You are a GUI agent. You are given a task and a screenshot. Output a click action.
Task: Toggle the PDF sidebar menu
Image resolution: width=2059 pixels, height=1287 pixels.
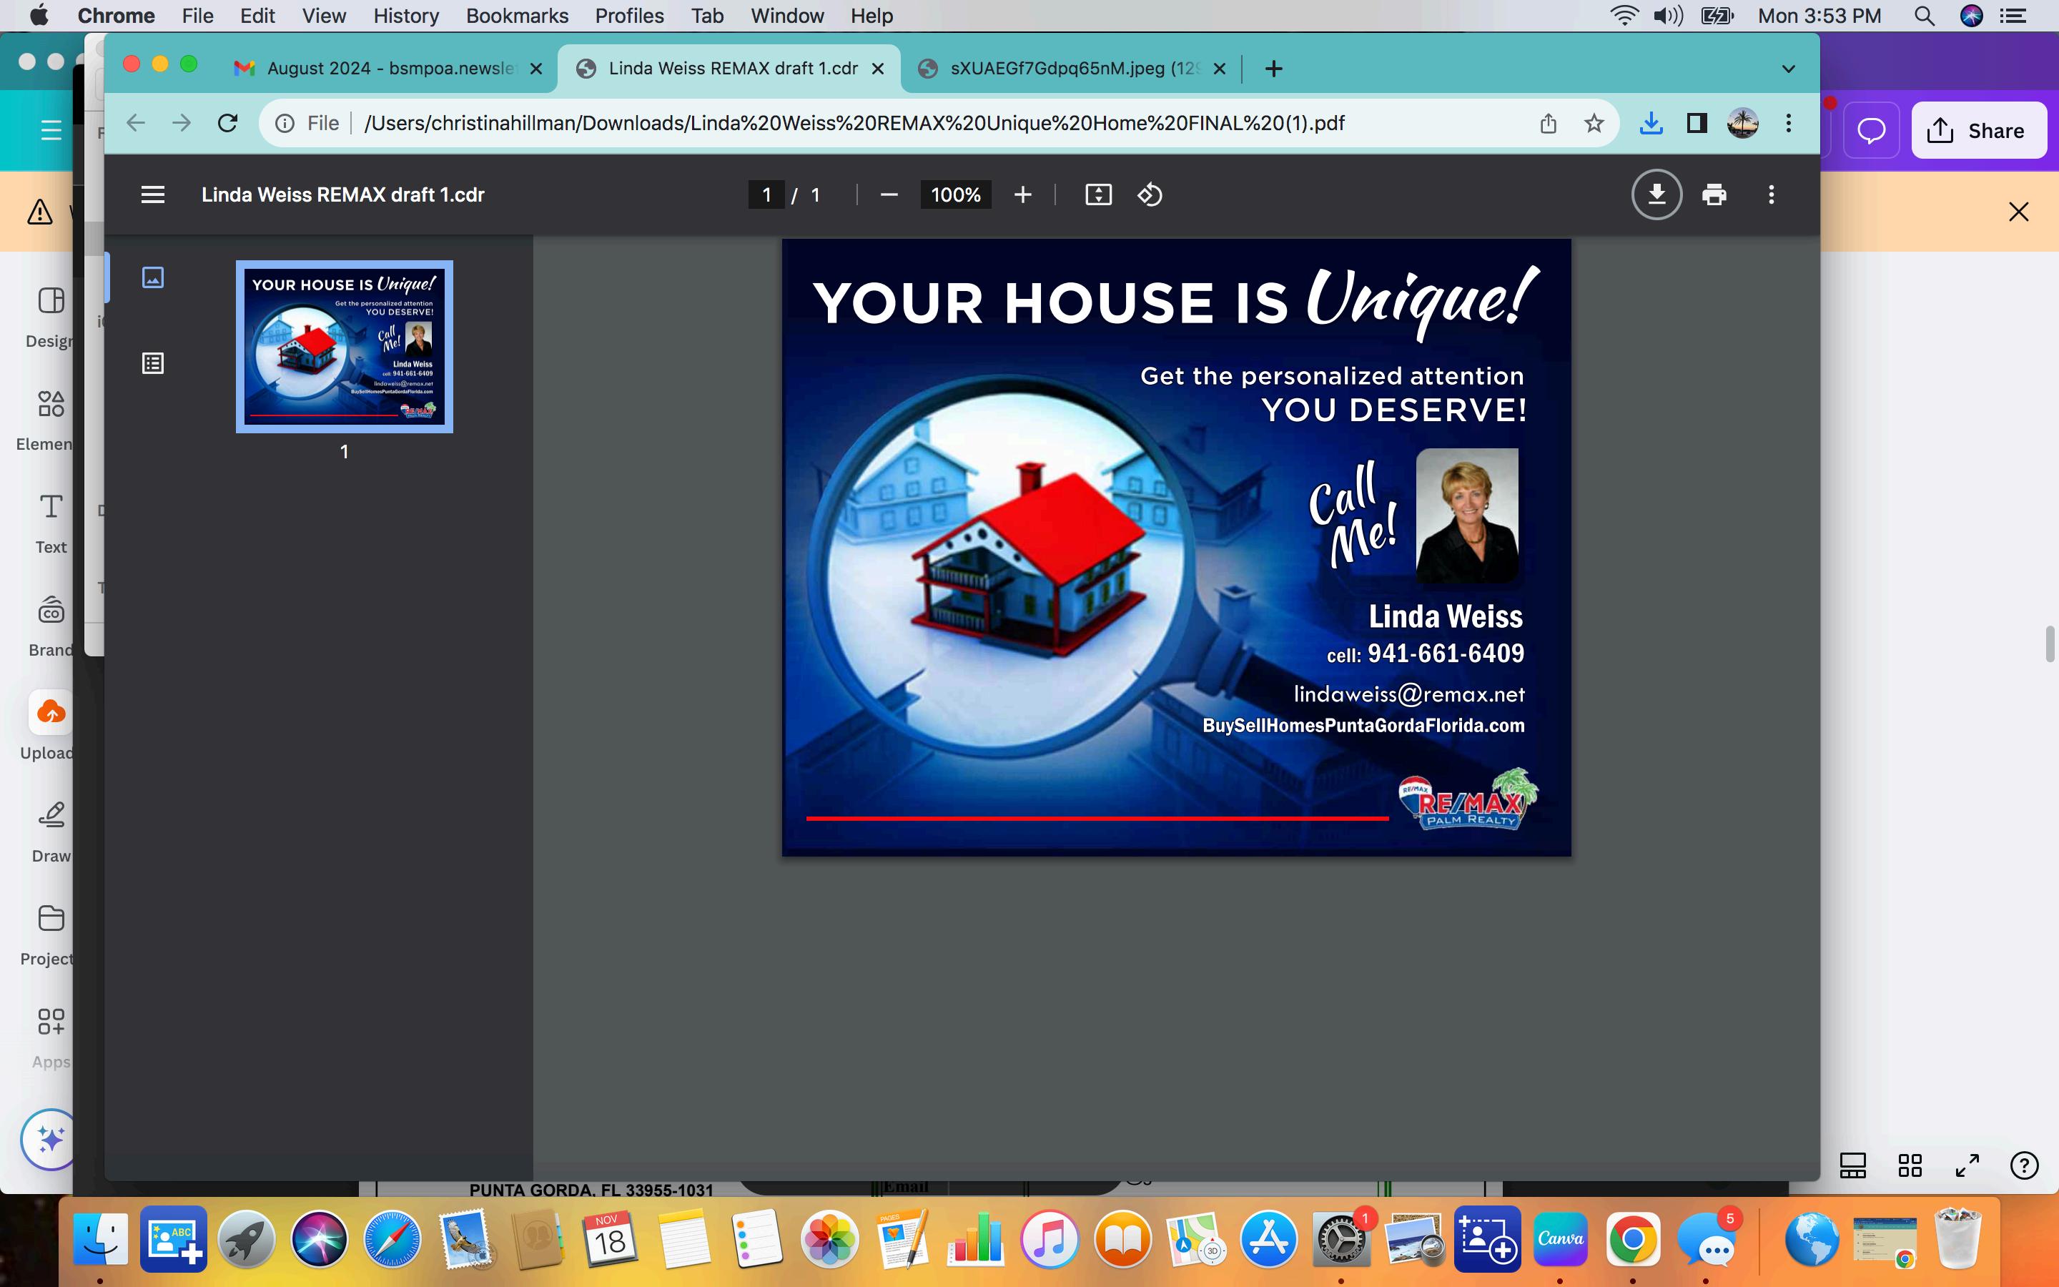tap(153, 195)
